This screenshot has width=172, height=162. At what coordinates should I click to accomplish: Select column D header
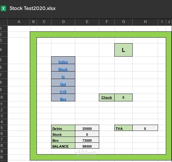(x=63, y=22)
